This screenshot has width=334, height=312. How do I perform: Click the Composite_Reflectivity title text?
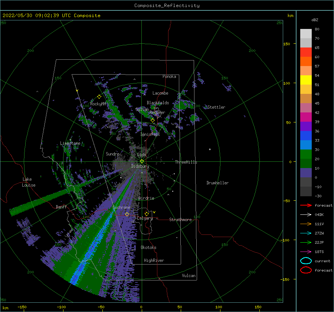click(x=167, y=6)
